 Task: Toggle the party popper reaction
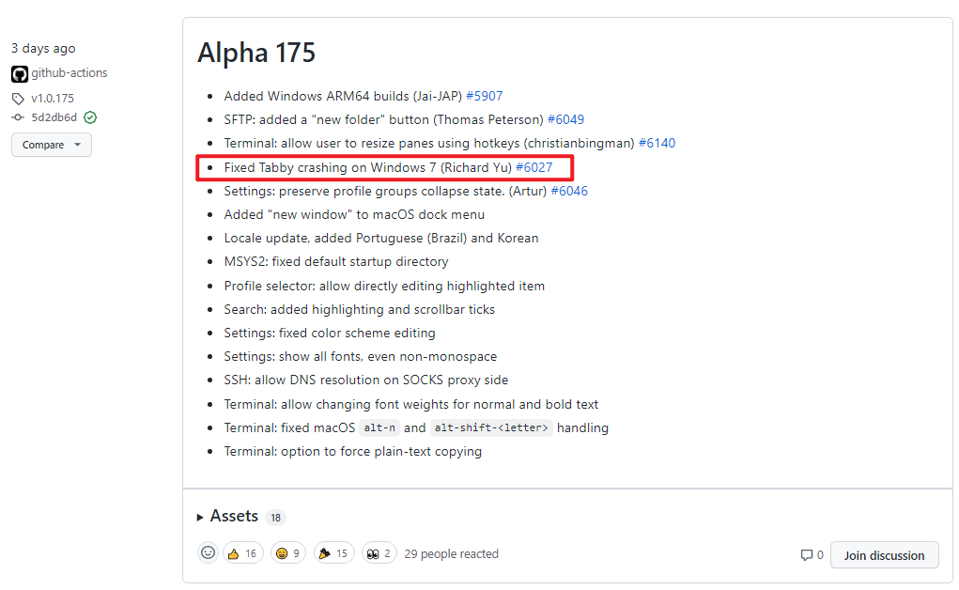(334, 553)
